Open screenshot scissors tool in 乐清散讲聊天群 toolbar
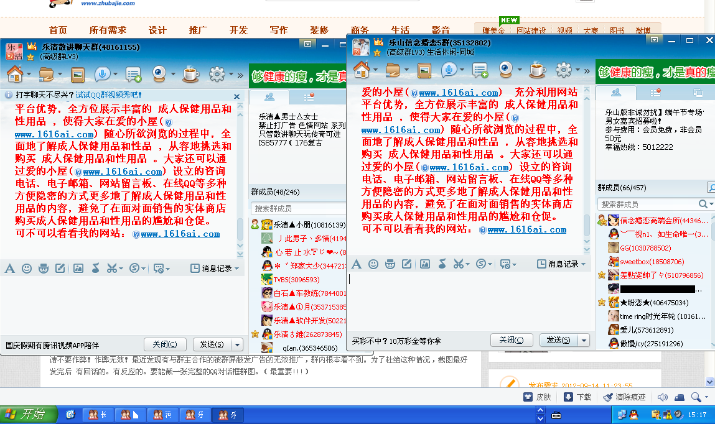 (x=111, y=269)
